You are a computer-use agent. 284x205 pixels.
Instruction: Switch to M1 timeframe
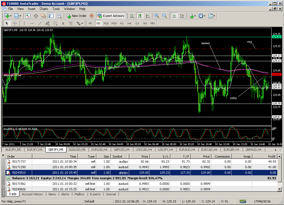91,23
